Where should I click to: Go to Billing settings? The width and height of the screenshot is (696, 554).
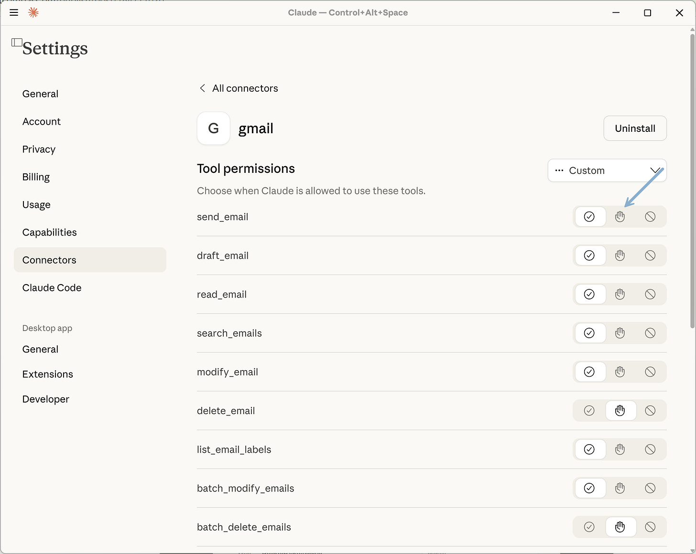tap(36, 177)
